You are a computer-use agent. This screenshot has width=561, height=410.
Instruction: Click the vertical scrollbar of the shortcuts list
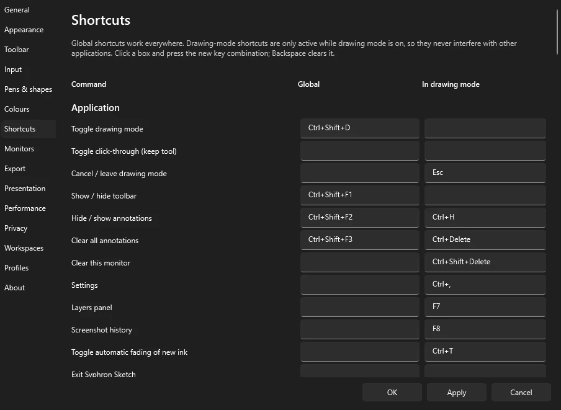pos(557,32)
